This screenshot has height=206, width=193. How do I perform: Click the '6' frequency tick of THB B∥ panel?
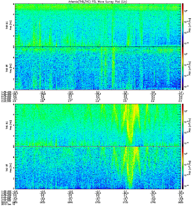coord(13,57)
